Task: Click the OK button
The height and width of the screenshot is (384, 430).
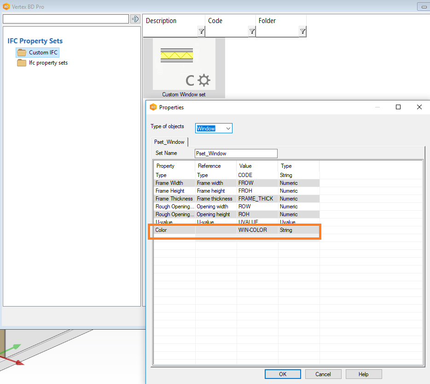Action: pyautogui.click(x=283, y=374)
